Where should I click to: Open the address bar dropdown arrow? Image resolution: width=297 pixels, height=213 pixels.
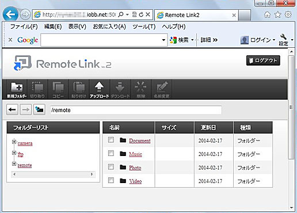tap(127, 14)
